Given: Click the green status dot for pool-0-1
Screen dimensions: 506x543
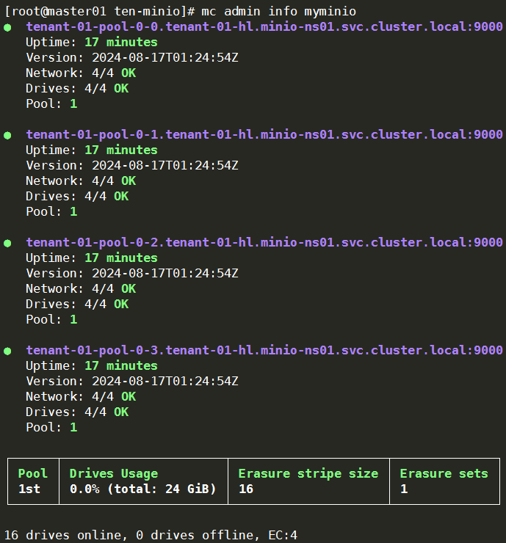Looking at the screenshot, I should (7, 135).
